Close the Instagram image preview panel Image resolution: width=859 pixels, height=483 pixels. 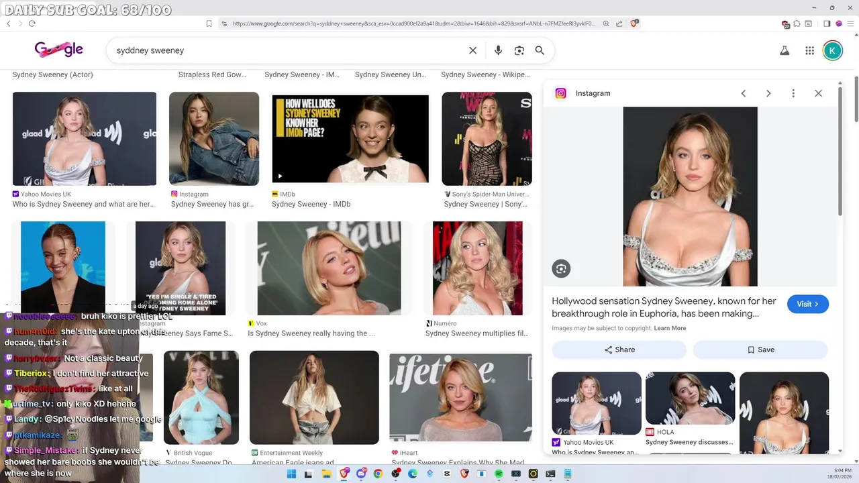[x=818, y=93]
